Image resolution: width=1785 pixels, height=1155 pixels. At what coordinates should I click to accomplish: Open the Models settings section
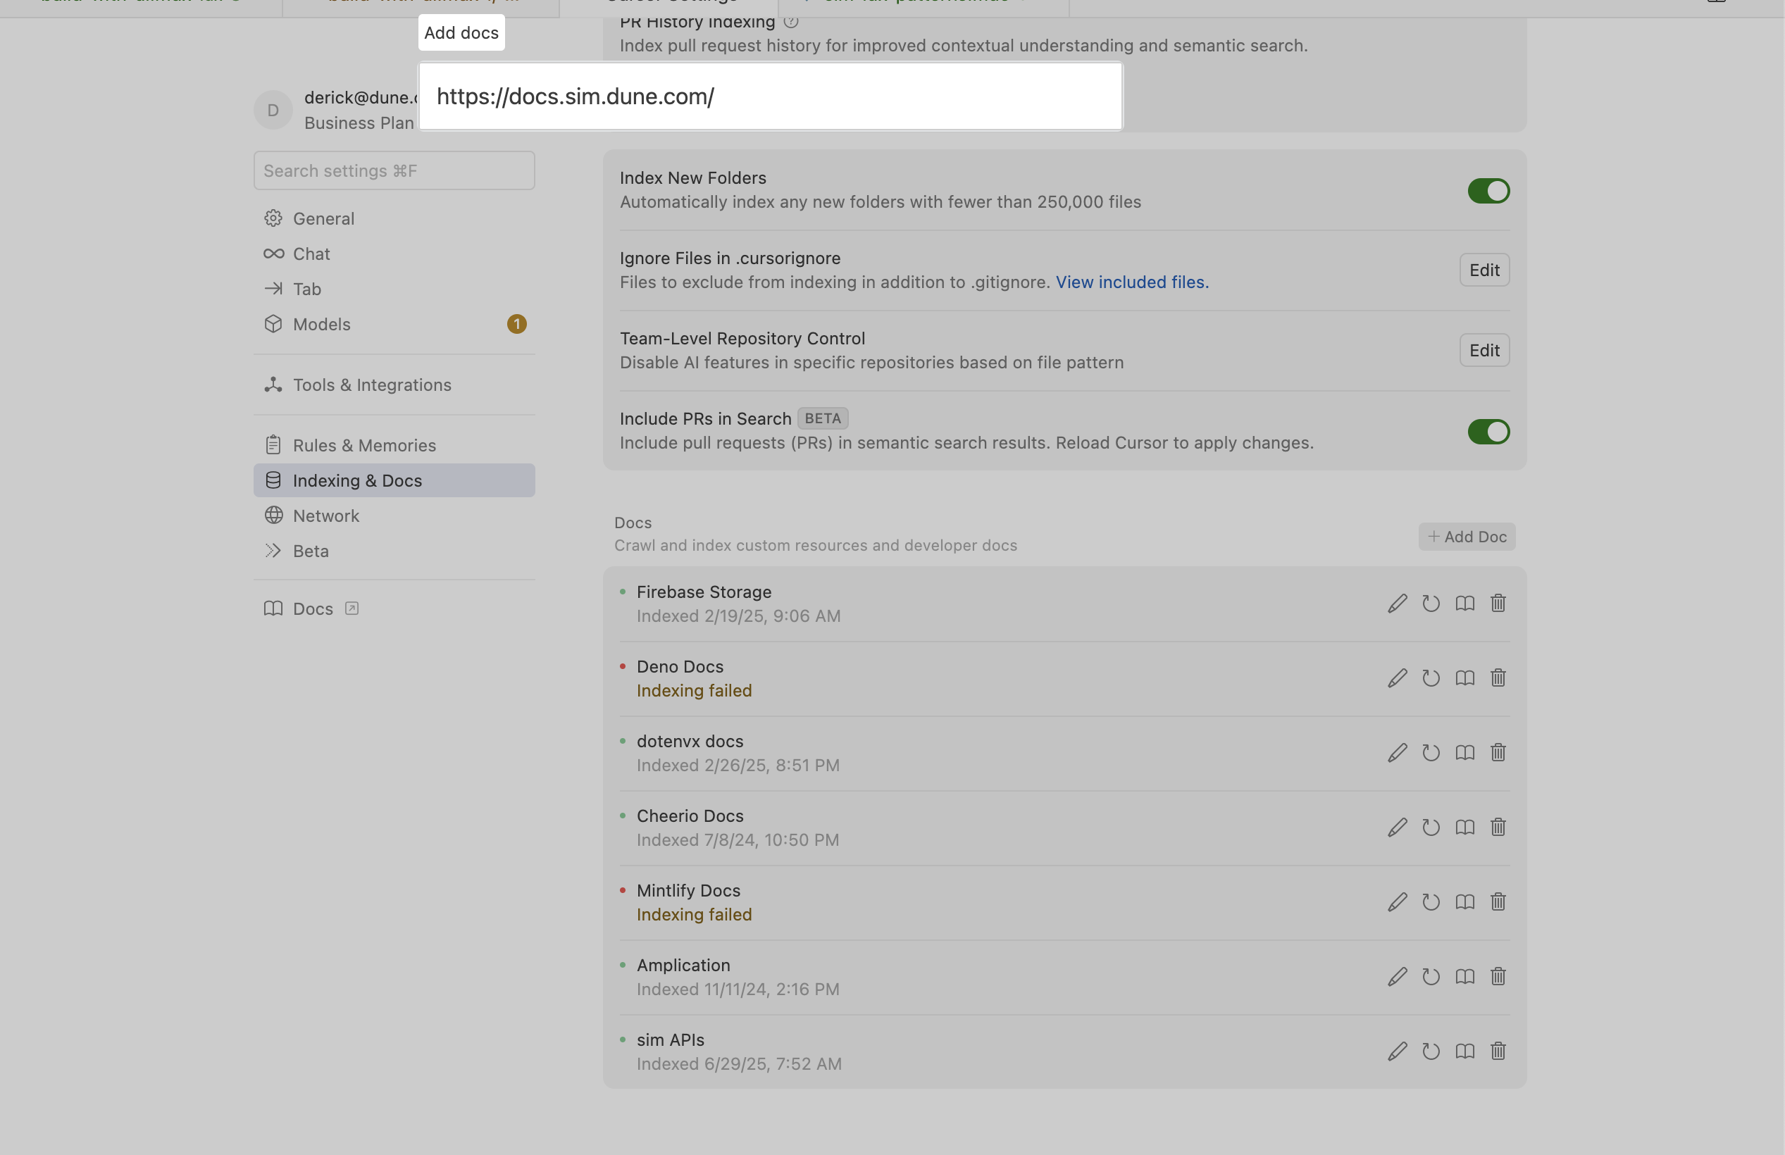point(322,324)
